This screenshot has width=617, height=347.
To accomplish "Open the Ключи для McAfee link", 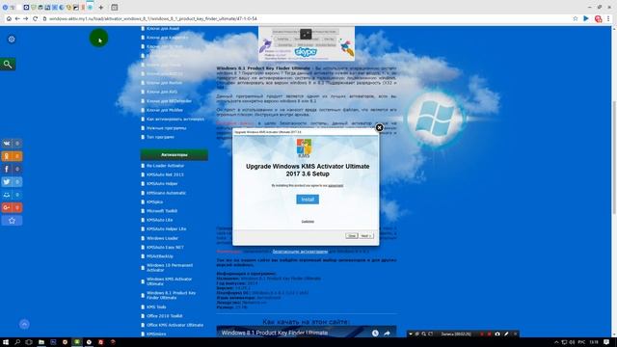I will [165, 110].
